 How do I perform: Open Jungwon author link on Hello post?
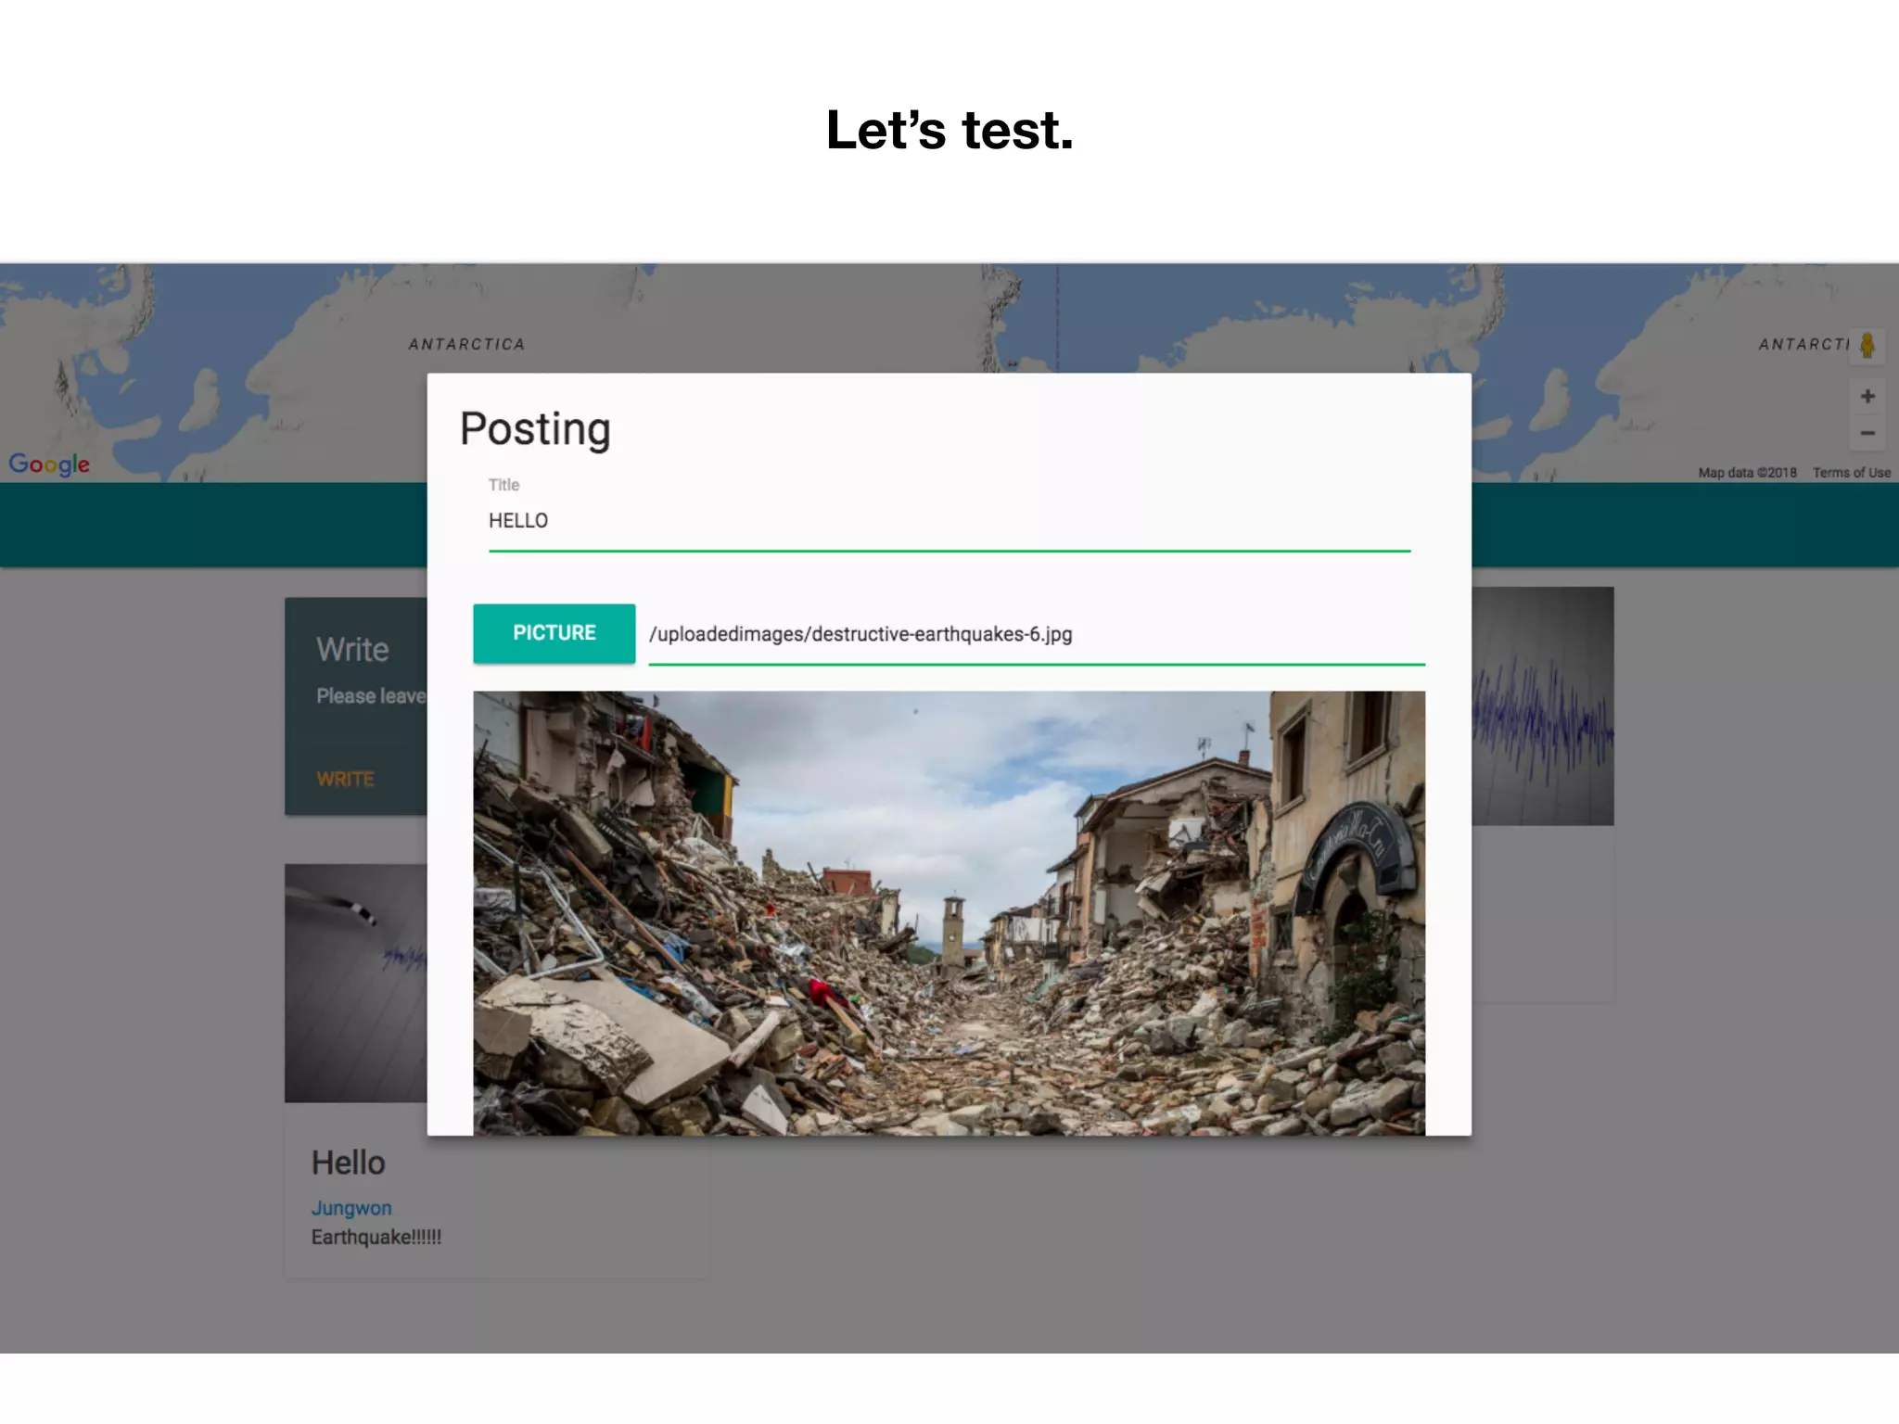(351, 1208)
